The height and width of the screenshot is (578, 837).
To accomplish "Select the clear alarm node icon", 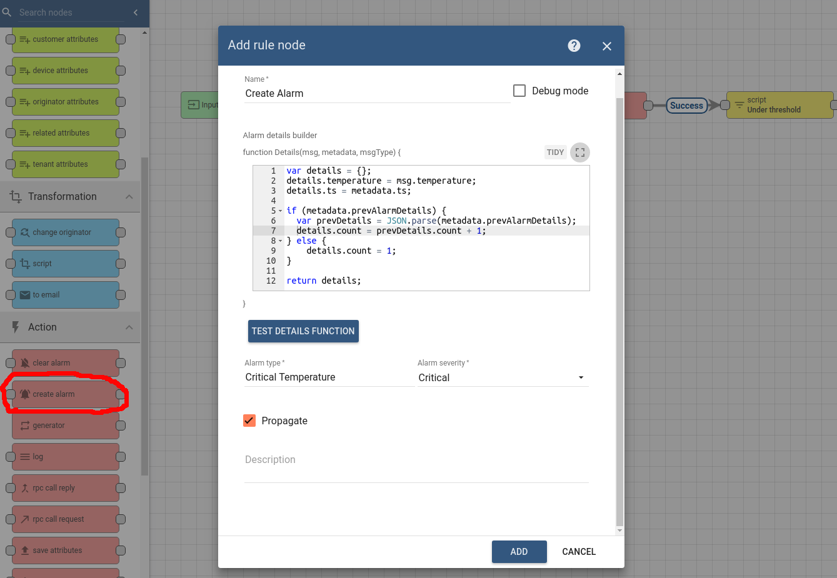I will coord(25,363).
